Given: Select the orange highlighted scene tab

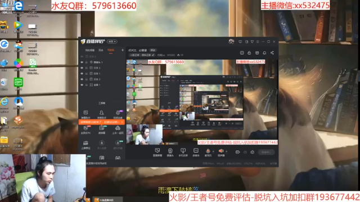Looking at the screenshot, I should 111,50.
